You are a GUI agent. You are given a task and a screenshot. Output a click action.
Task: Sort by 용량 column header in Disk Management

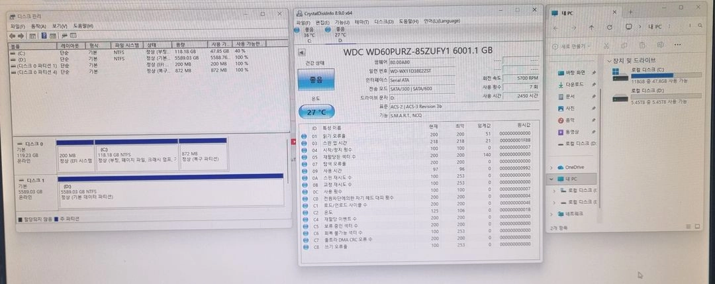(189, 44)
